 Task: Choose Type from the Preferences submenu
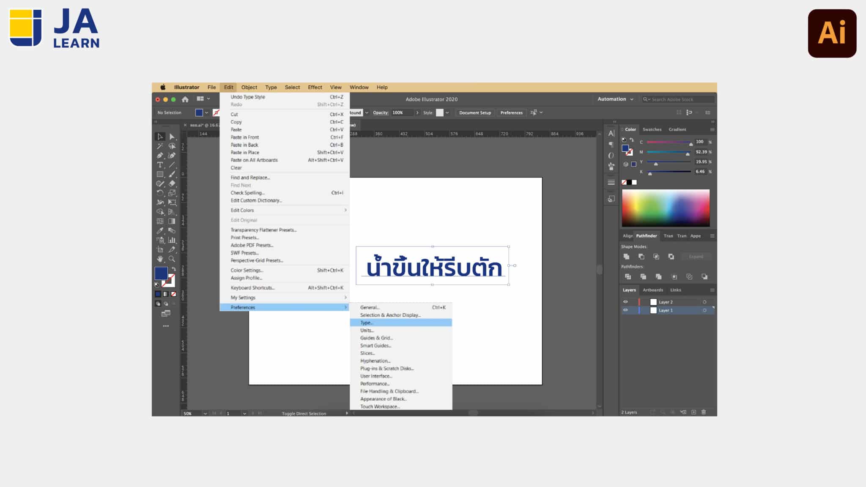pos(366,322)
